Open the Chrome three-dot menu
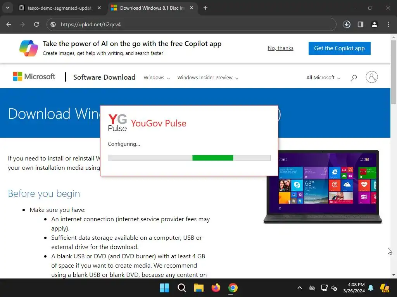This screenshot has height=297, width=397. (388, 24)
